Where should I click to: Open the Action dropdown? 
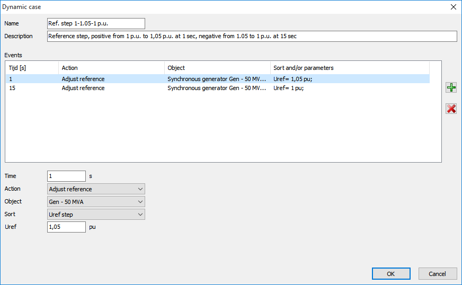pos(96,189)
